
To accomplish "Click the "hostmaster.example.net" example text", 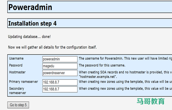I will pos(98,77).
